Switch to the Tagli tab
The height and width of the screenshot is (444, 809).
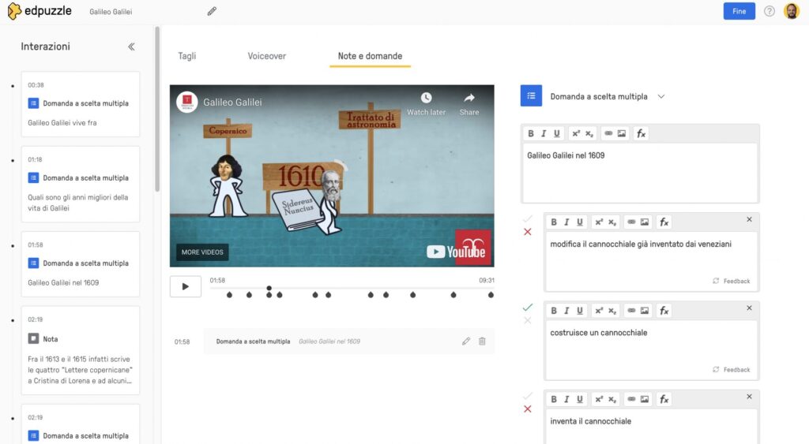coord(187,56)
